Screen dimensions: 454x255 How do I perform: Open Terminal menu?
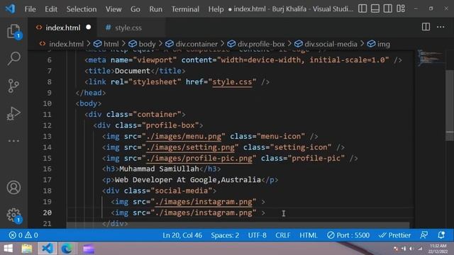coord(185,9)
